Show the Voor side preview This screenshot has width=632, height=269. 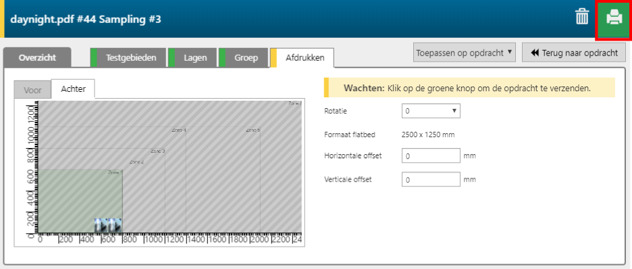(x=32, y=89)
